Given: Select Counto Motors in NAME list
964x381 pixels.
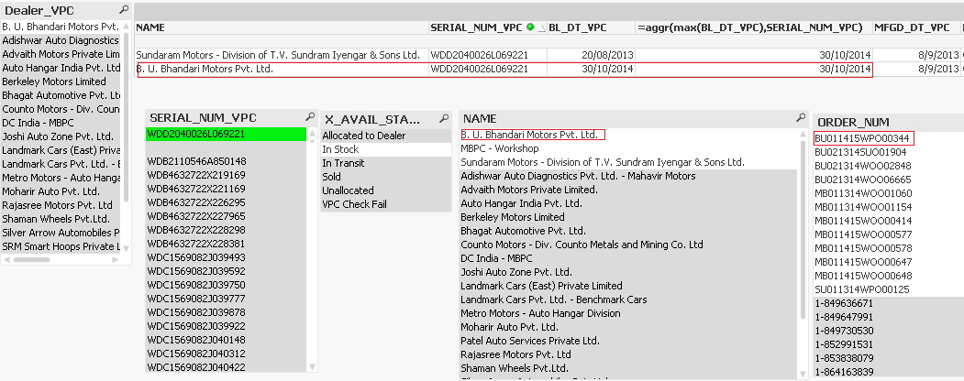Looking at the screenshot, I should click(x=627, y=245).
